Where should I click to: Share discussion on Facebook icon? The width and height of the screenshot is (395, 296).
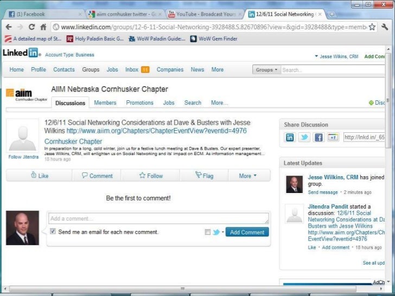point(318,138)
